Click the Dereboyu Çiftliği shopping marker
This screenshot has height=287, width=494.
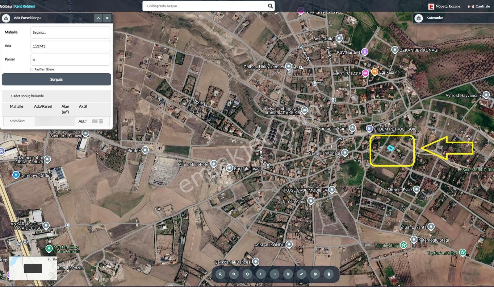coord(16,175)
